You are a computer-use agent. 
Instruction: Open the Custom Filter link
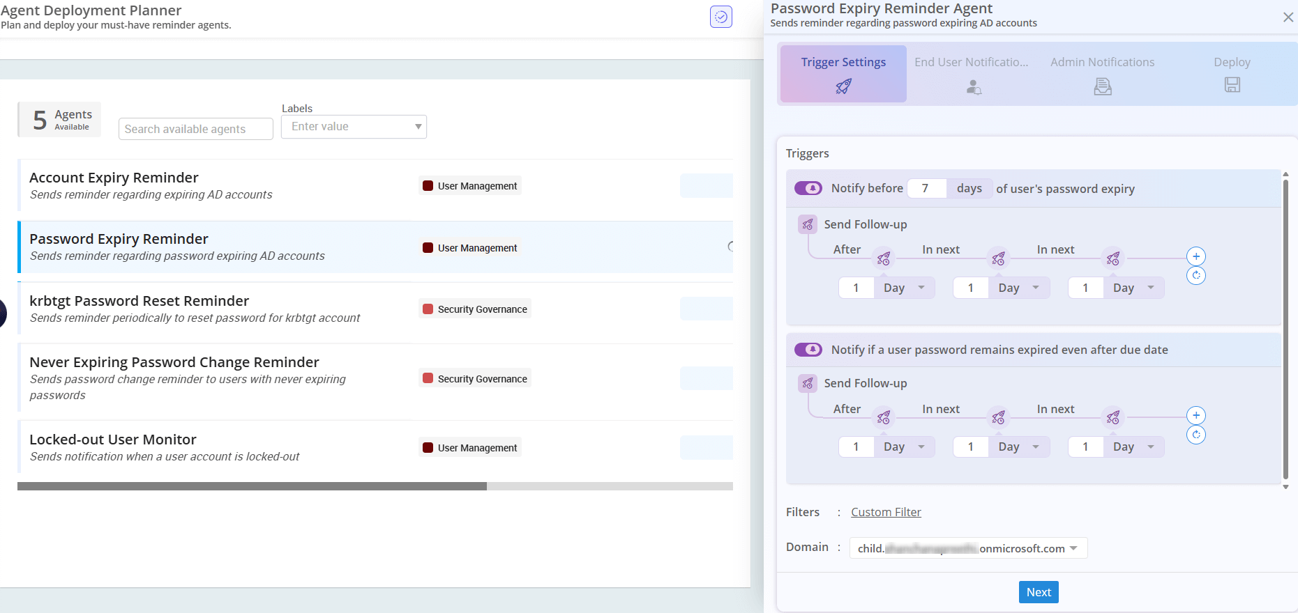(x=886, y=512)
